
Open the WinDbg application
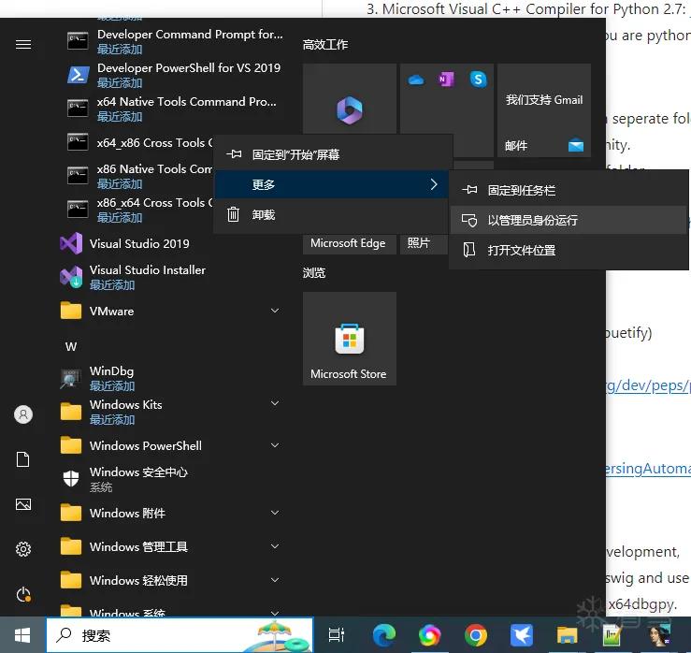(169, 378)
